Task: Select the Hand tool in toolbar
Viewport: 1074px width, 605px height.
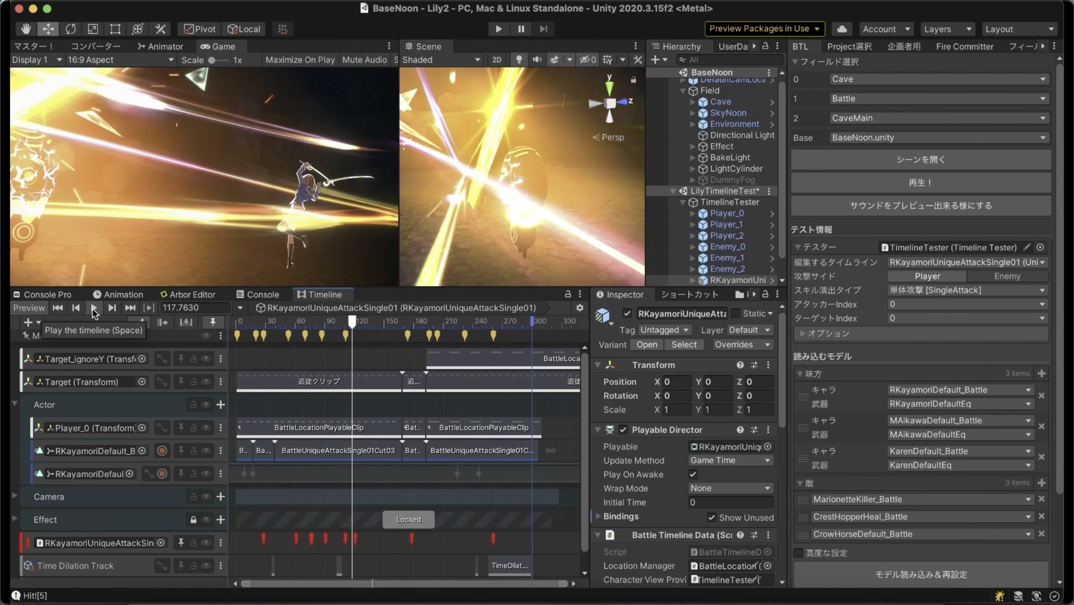Action: tap(26, 29)
